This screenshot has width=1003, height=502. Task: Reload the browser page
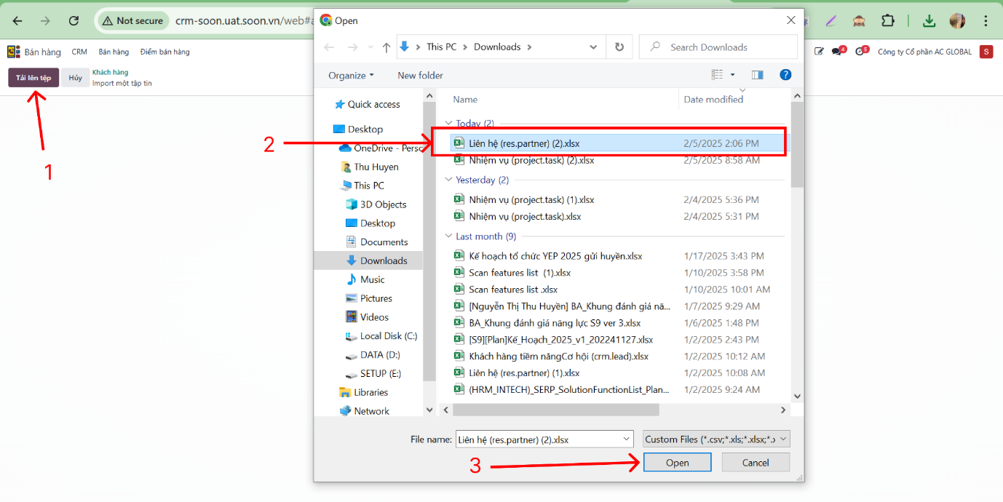[x=74, y=21]
